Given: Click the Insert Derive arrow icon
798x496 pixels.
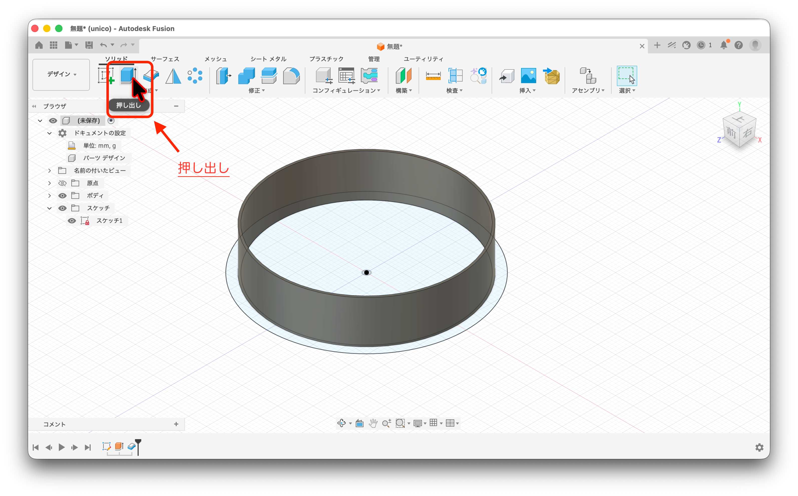Looking at the screenshot, I should [507, 76].
